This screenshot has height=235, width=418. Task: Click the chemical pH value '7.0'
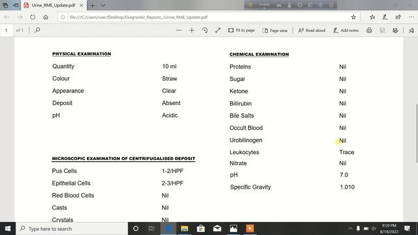pos(344,175)
